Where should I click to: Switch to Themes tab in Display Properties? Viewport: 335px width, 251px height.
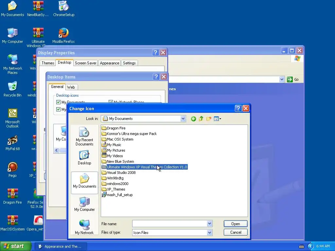coord(48,63)
